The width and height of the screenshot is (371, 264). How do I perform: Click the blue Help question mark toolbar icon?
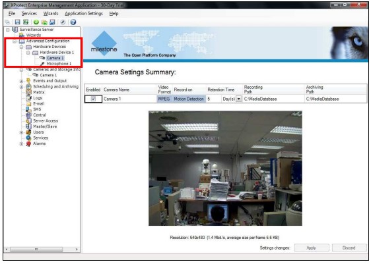pos(73,22)
